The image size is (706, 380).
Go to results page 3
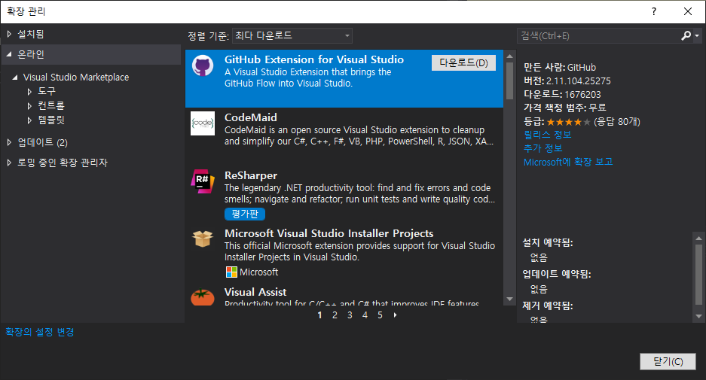point(350,315)
